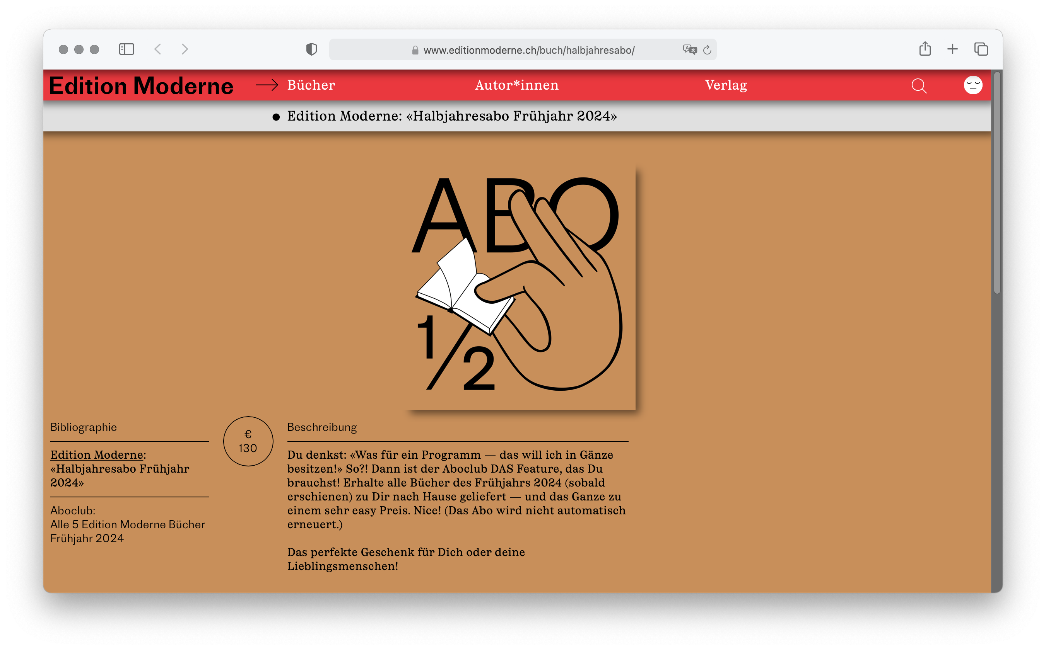Click the Edition Moderne logo
The image size is (1046, 650).
pyautogui.click(x=141, y=85)
